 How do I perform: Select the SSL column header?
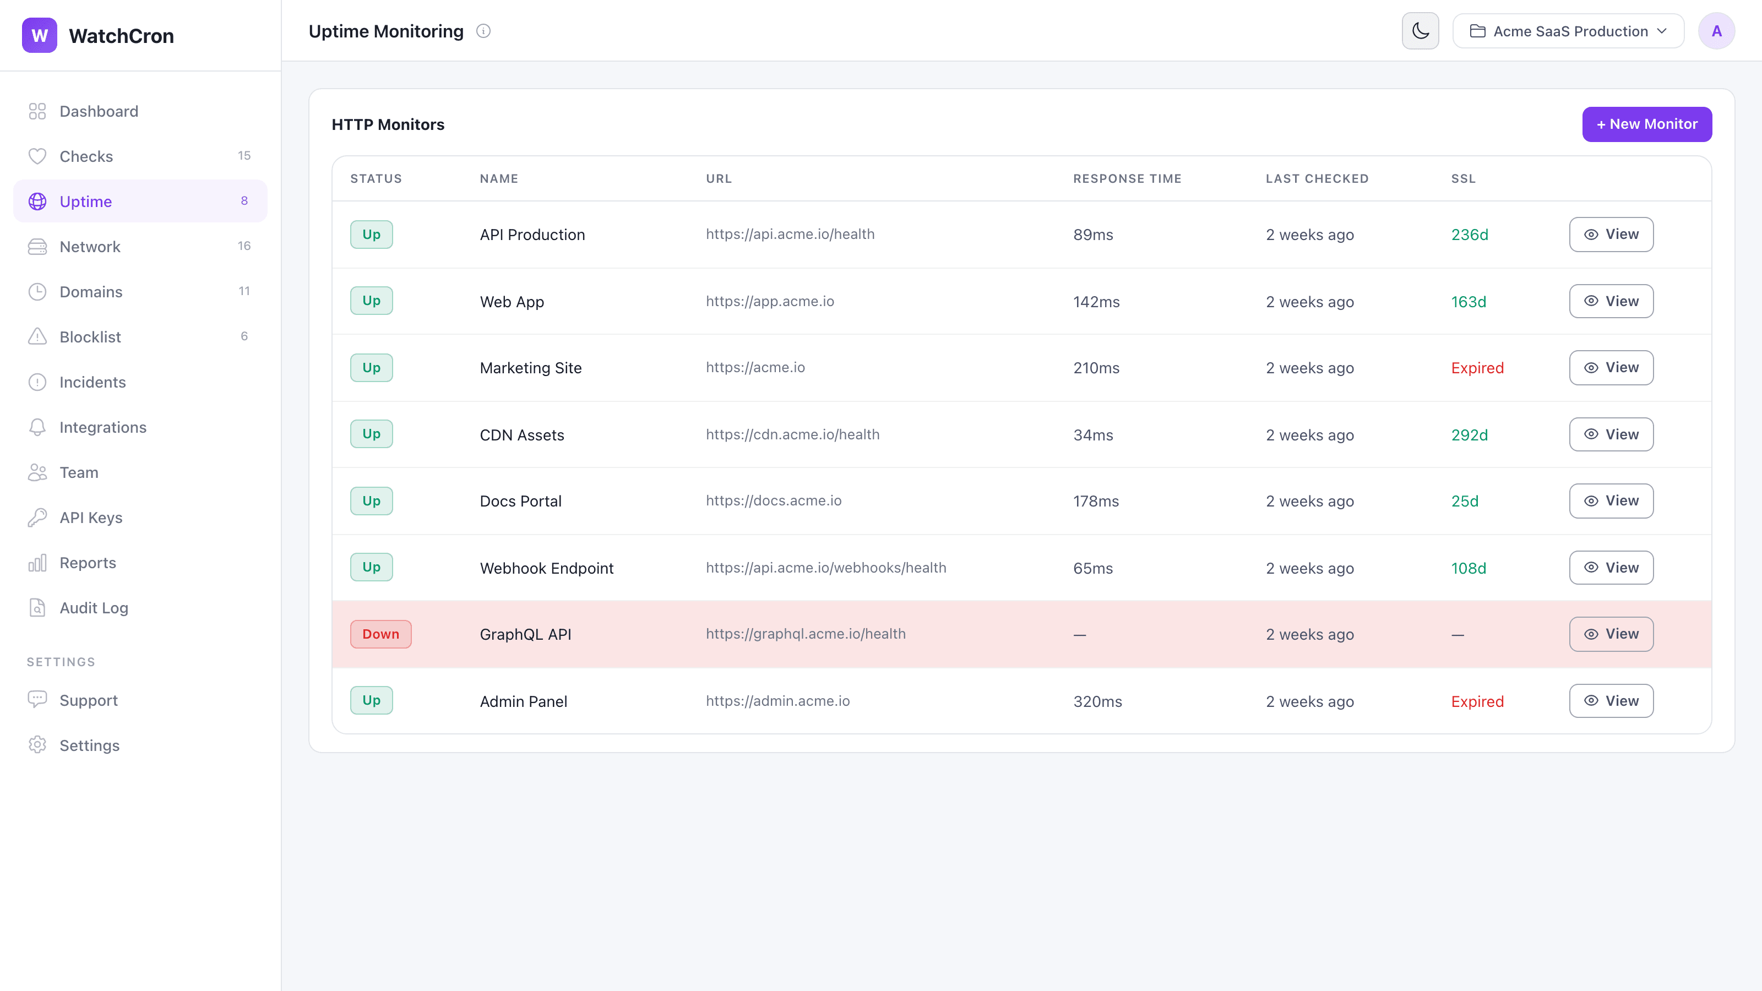tap(1463, 179)
